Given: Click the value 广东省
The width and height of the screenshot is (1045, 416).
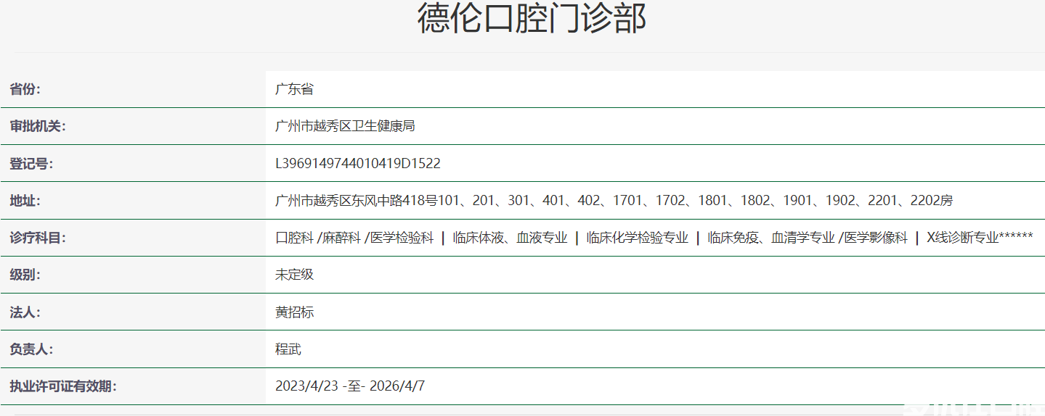Looking at the screenshot, I should pos(295,90).
